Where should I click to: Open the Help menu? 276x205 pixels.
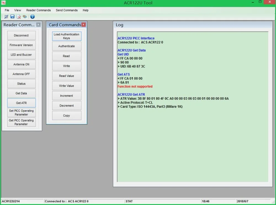point(86,10)
